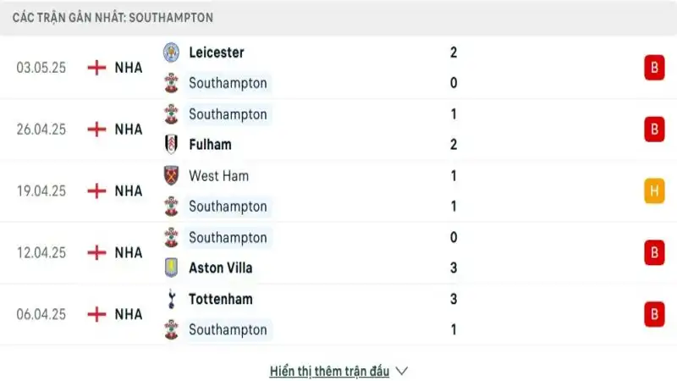This screenshot has height=381, width=677.
Task: Click the West Ham club crest icon
Action: (x=172, y=176)
